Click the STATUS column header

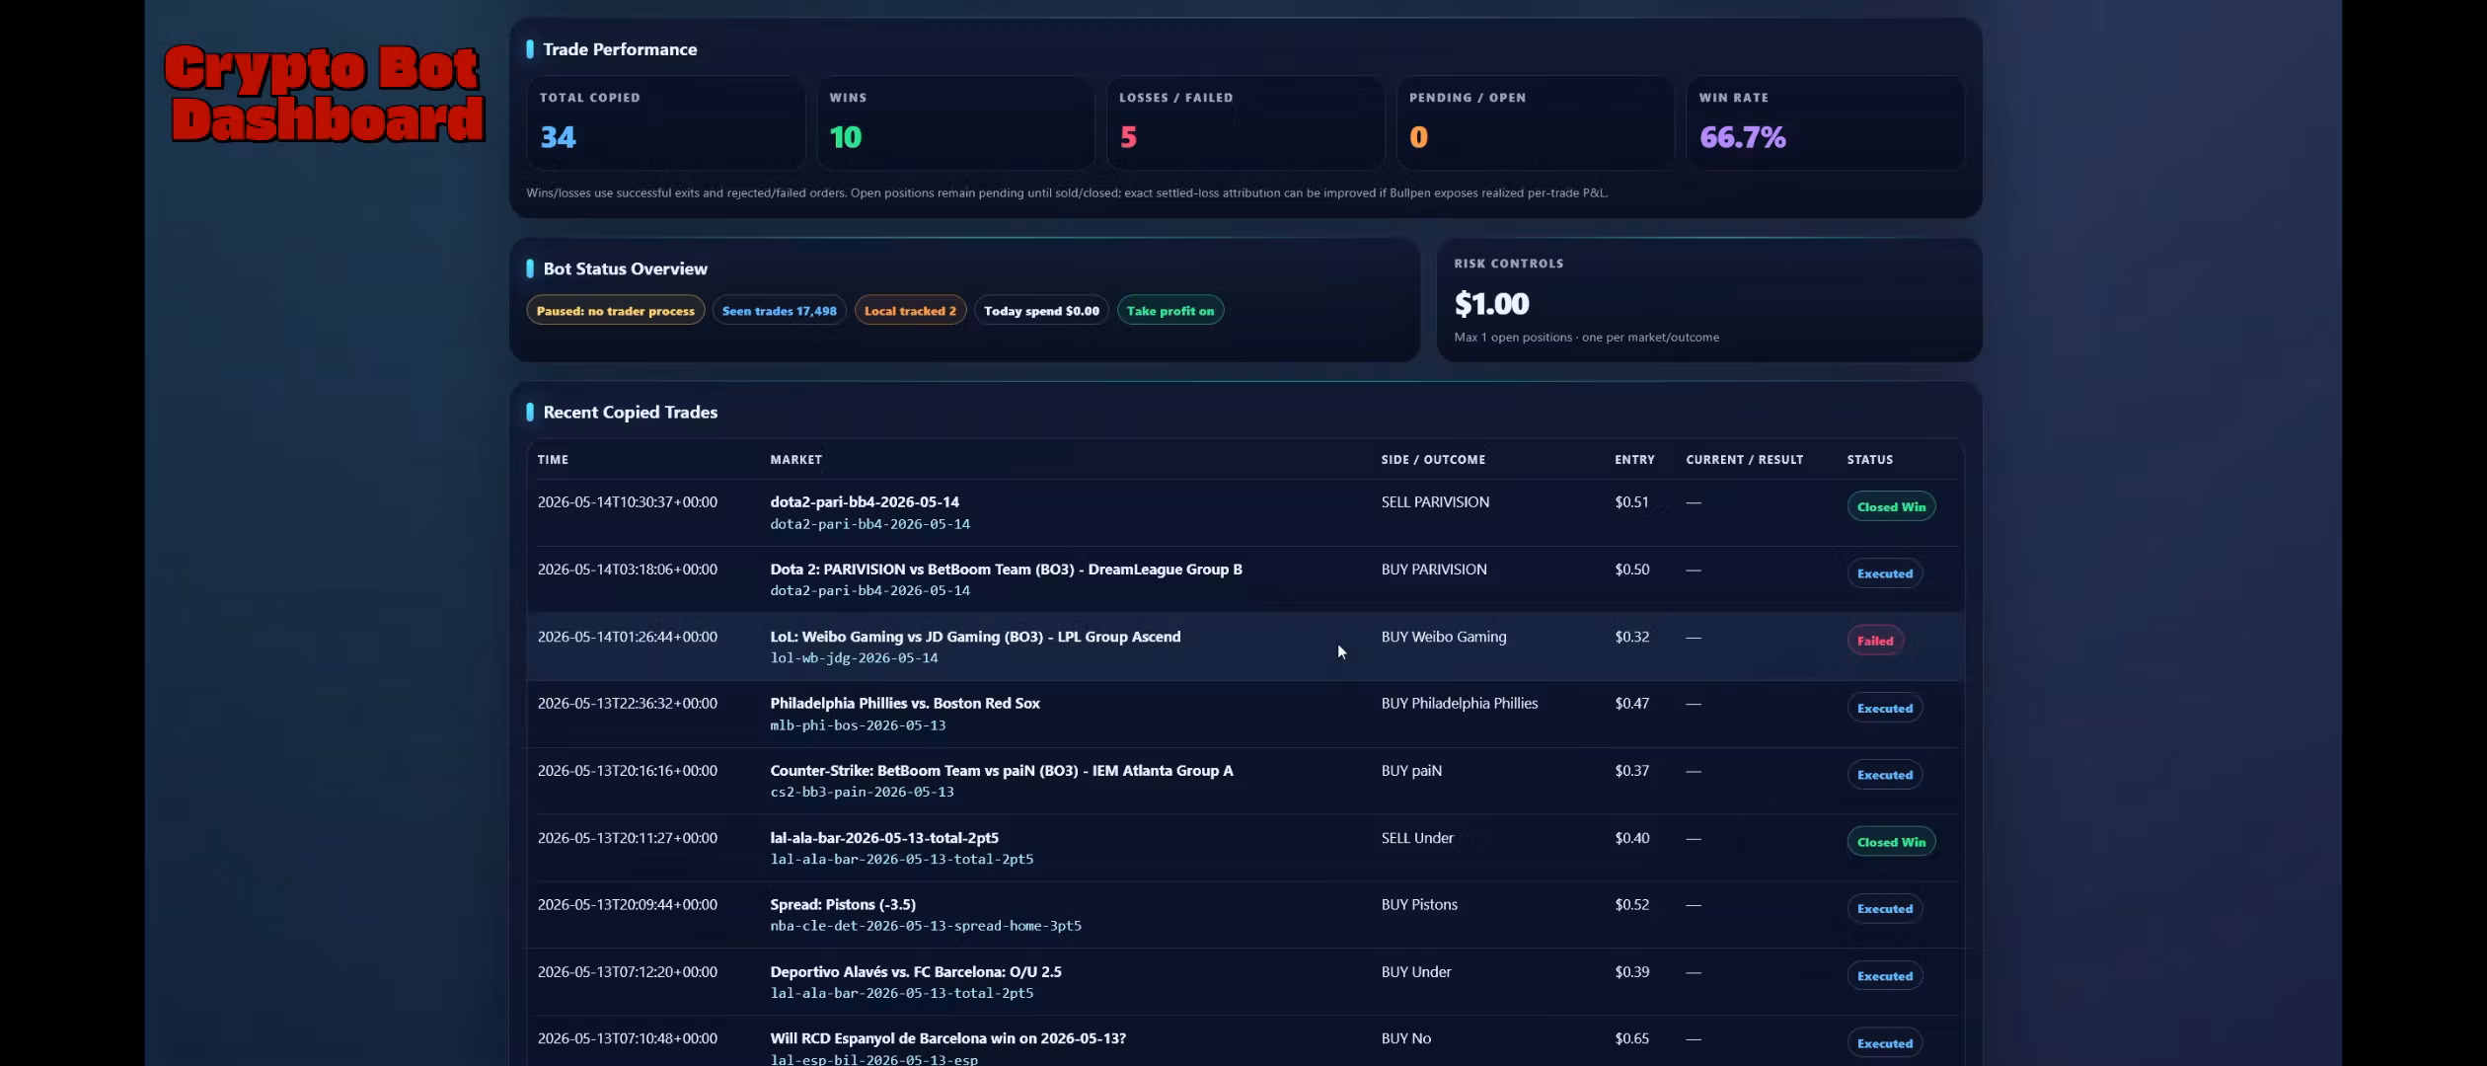pyautogui.click(x=1869, y=460)
